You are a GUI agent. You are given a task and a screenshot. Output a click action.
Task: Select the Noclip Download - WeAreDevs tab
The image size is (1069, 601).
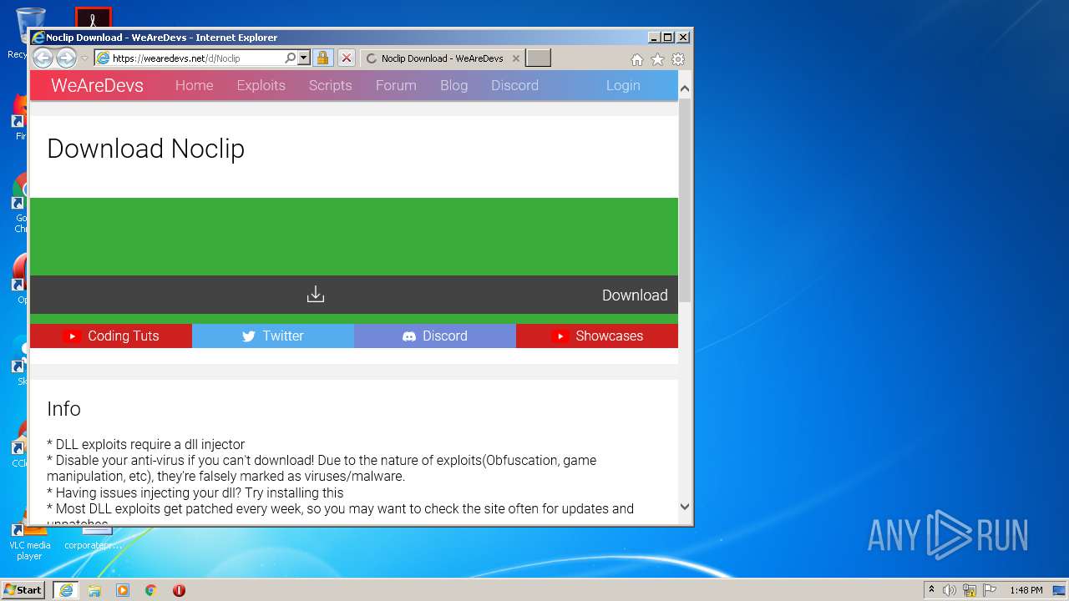(442, 58)
